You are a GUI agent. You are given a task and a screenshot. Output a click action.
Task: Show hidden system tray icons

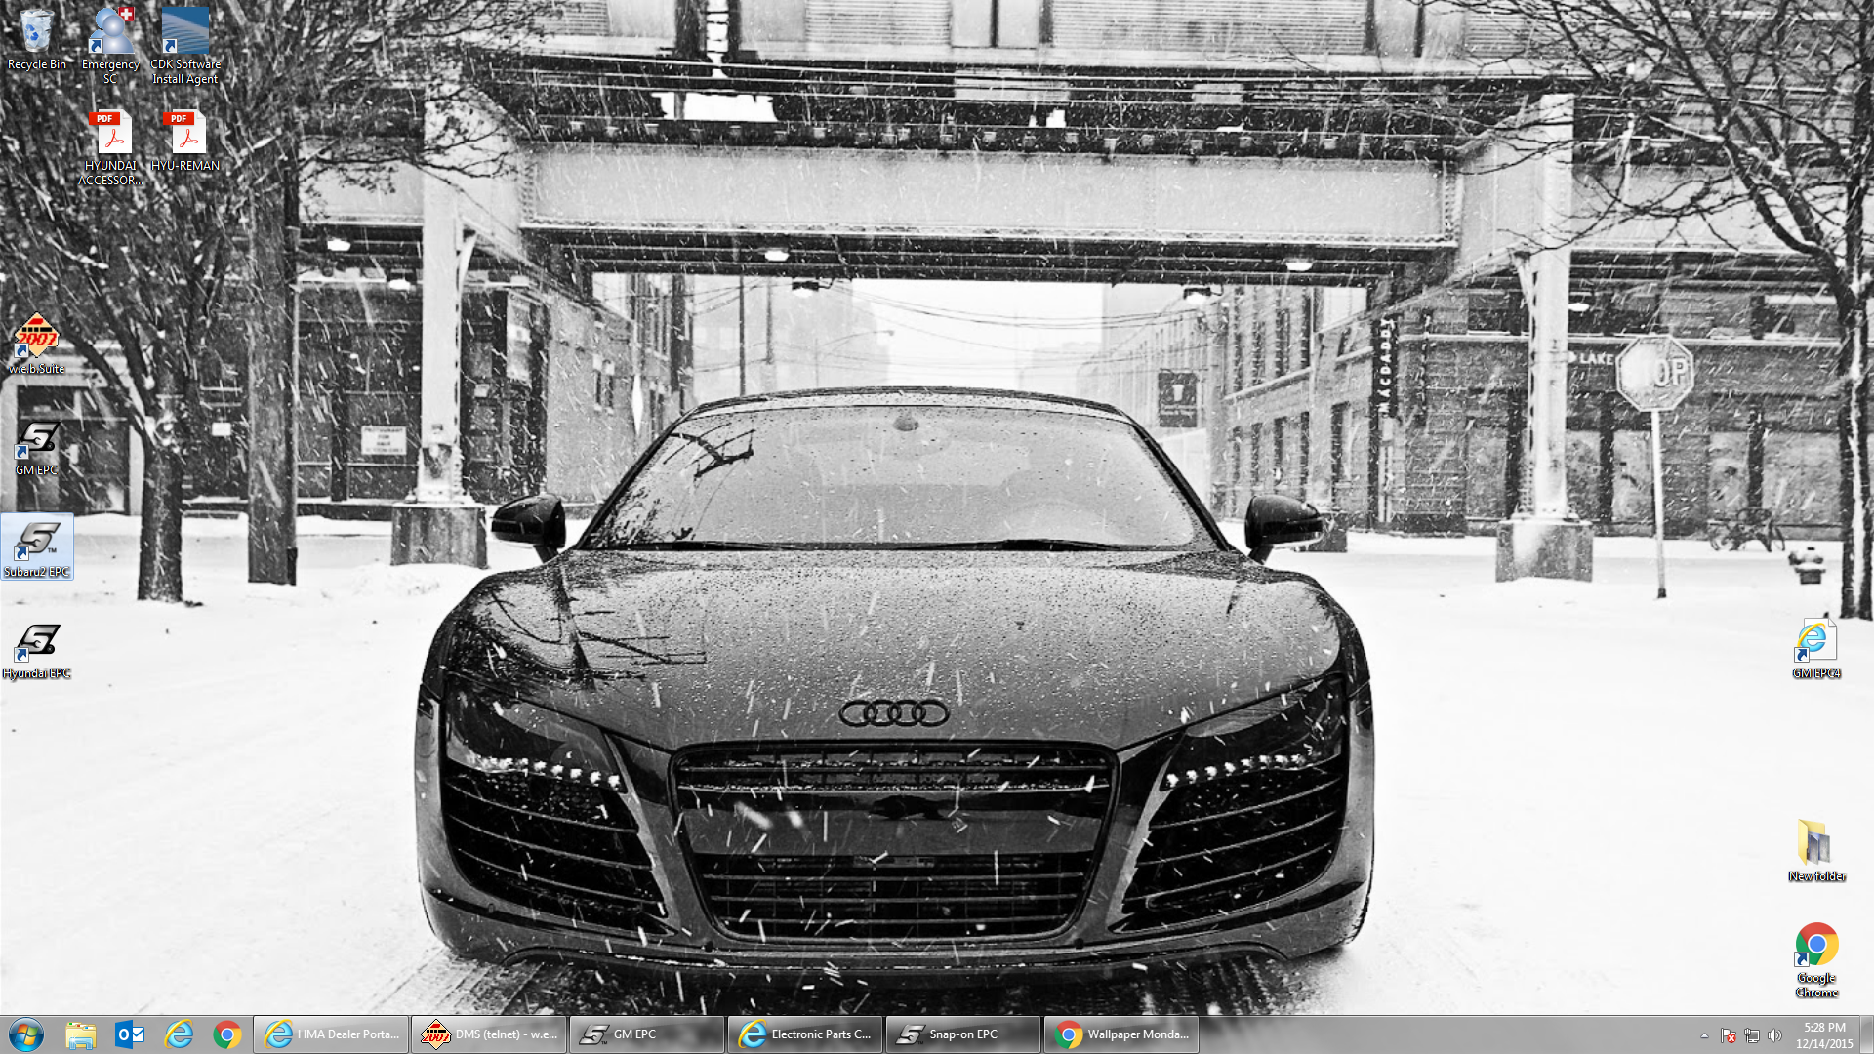click(1704, 1035)
